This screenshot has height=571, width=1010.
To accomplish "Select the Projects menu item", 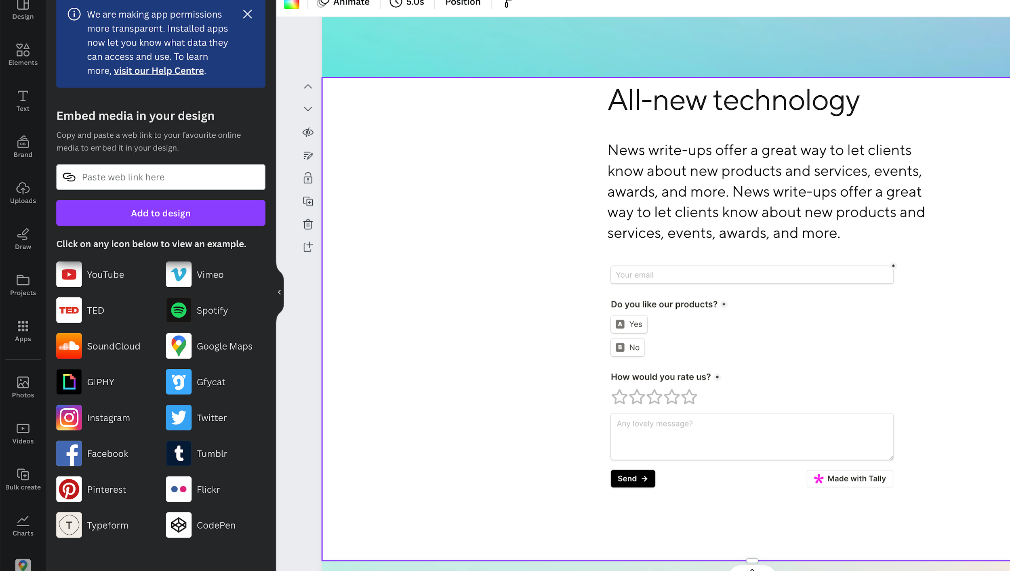I will (x=23, y=285).
